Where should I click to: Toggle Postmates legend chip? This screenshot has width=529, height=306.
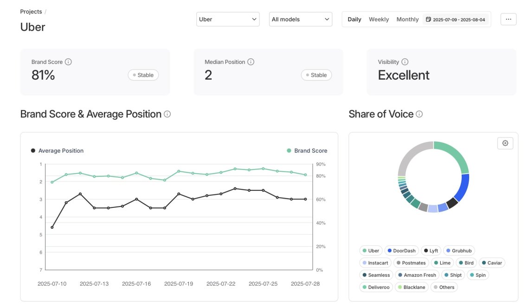point(411,263)
